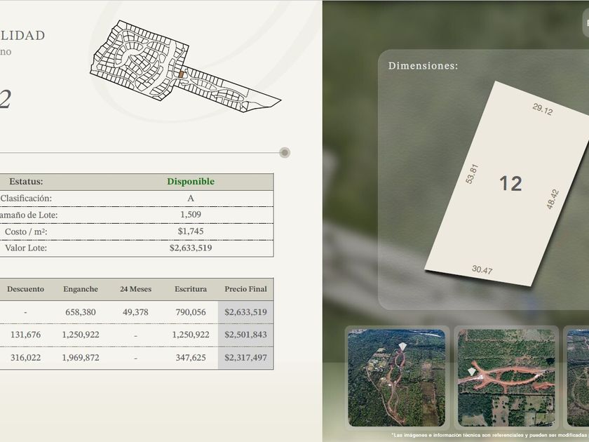Click the monthly value '49,378'

click(135, 312)
